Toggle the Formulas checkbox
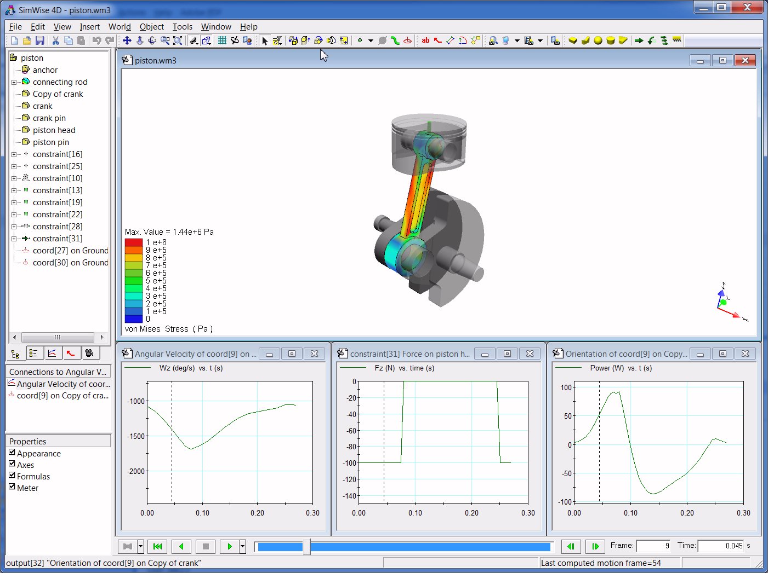This screenshot has height=573, width=768. tap(12, 476)
